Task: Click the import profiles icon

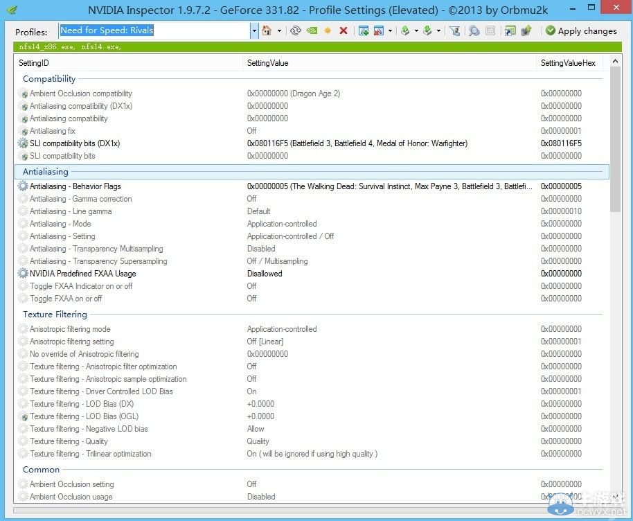Action: (427, 30)
